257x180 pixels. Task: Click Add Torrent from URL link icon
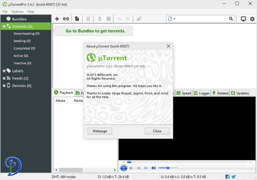(66, 19)
